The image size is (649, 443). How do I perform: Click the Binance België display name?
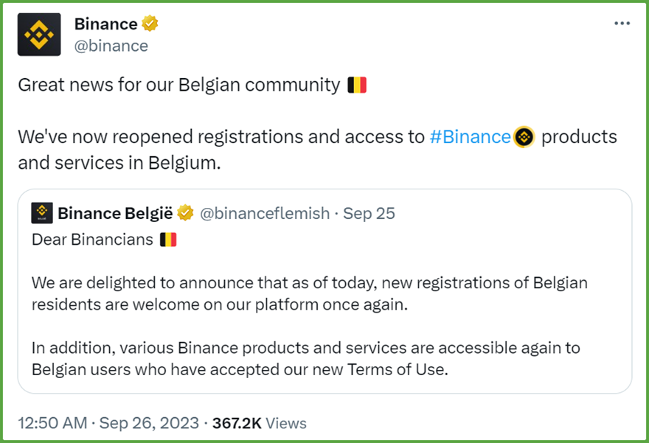116,214
